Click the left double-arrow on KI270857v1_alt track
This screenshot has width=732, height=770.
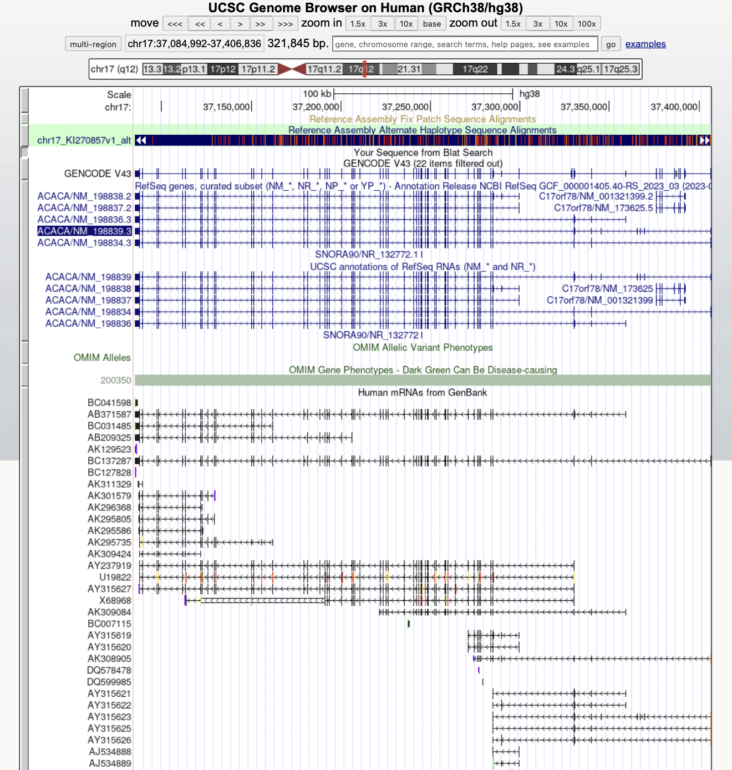(x=141, y=140)
